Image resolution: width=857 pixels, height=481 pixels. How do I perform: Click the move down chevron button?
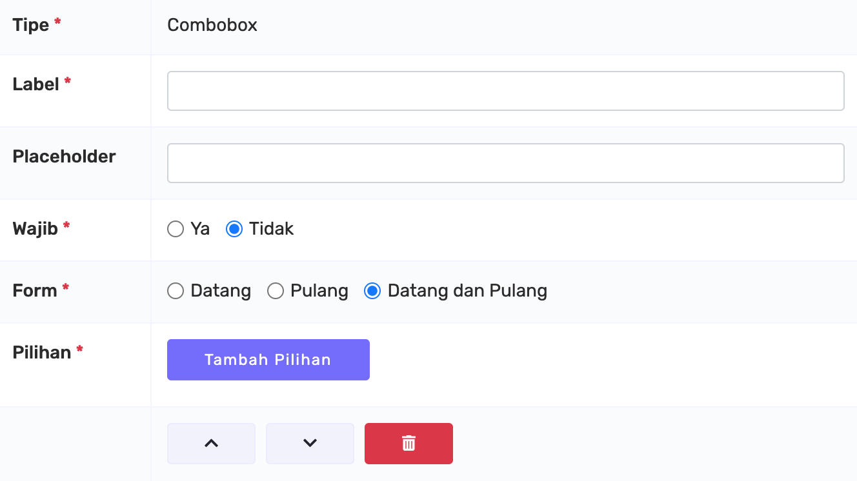point(310,444)
